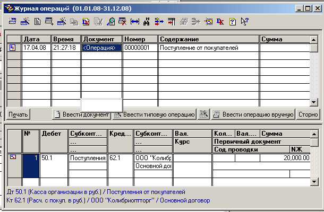324x212 pixels.
Task: Click the Номер column header
Action: [x=140, y=39]
